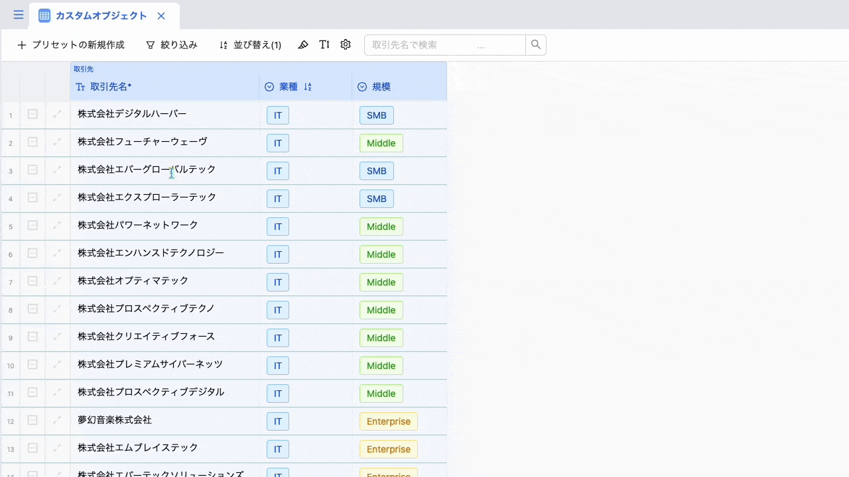Toggle checkbox for row 1 株式会社デジタルハーバー
Viewport: 849px width, 477px height.
(x=33, y=115)
